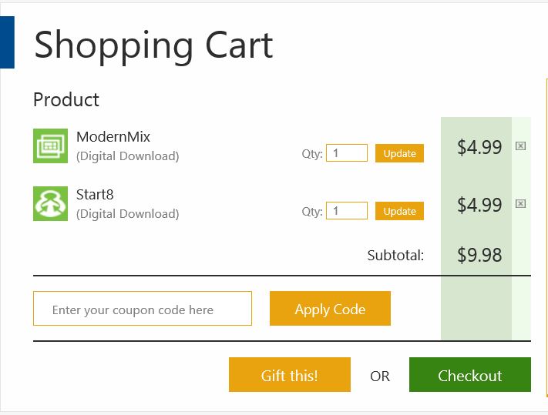Focus the ModernMix quantity field

click(x=347, y=153)
